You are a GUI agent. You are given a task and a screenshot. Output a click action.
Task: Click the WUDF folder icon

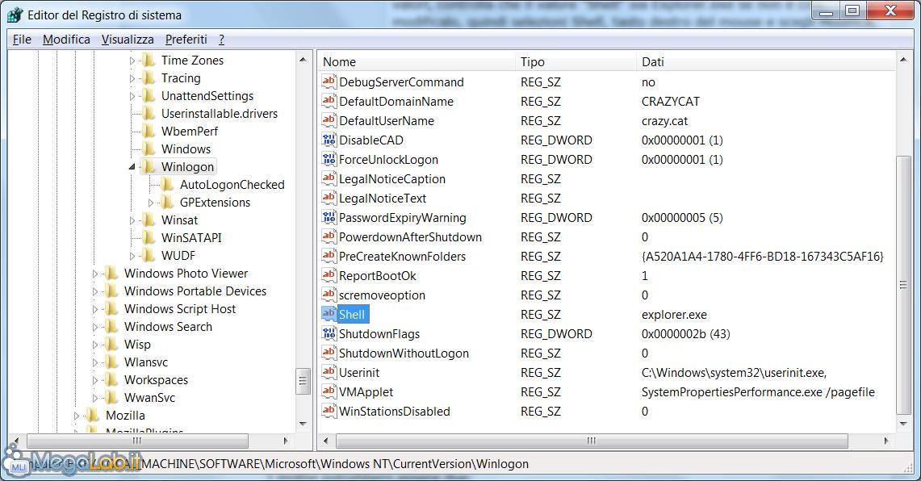click(149, 256)
